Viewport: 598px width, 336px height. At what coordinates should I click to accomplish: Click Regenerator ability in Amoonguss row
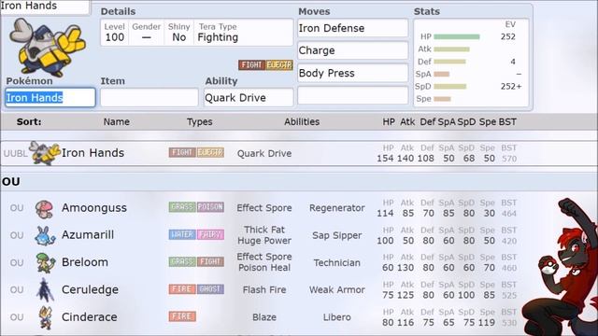tap(336, 208)
